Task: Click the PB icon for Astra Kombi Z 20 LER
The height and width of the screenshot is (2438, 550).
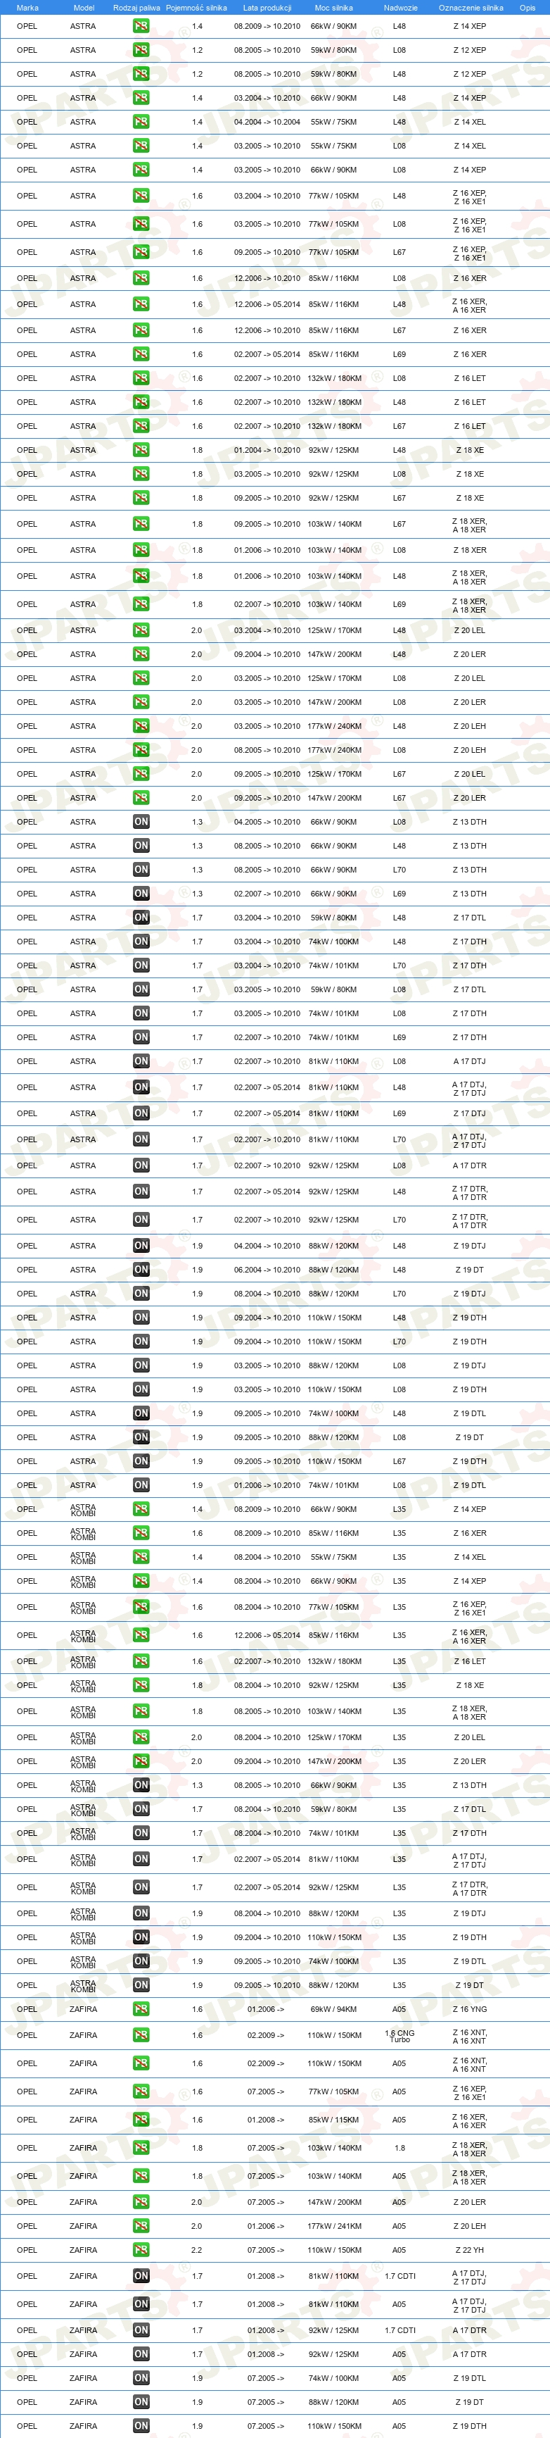Action: click(x=141, y=1761)
